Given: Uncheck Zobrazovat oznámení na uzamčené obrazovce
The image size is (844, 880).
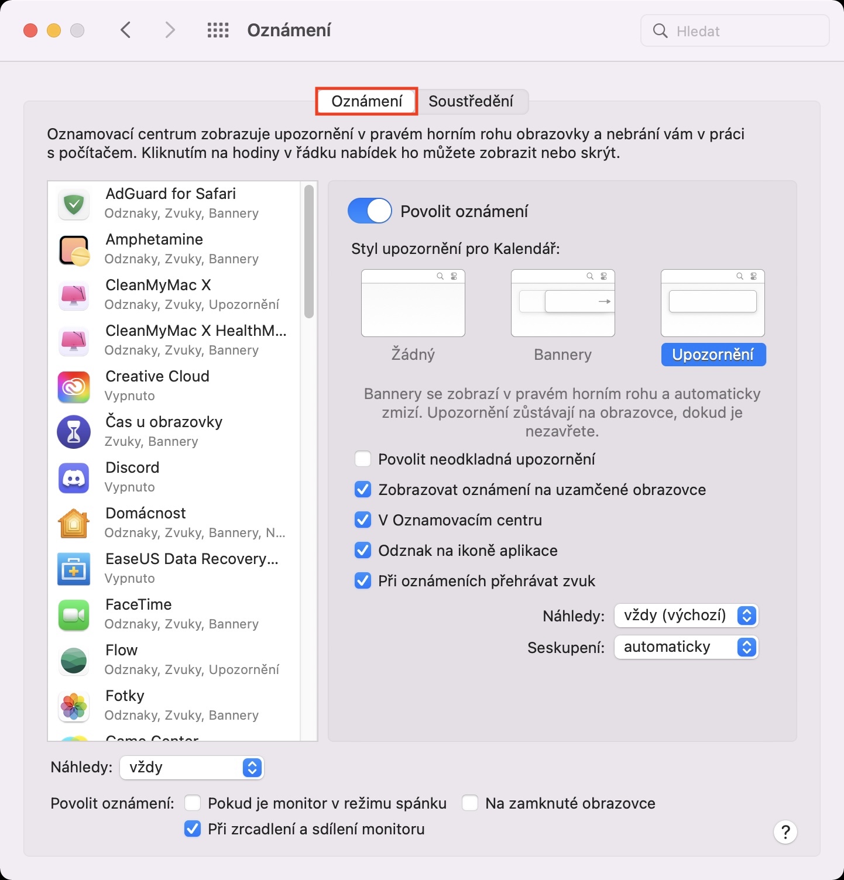Looking at the screenshot, I should (363, 489).
